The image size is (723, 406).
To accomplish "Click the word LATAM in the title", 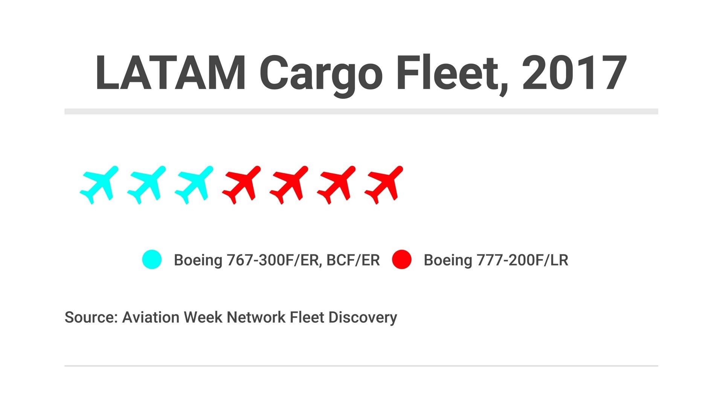I will coord(171,73).
